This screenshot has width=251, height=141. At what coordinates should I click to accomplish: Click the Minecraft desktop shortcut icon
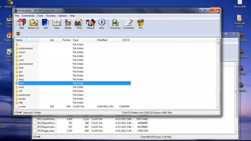(10, 4)
